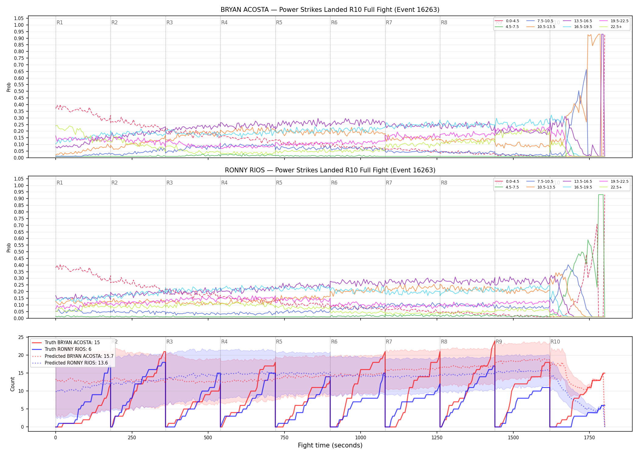Click the 1000 tick label on the x-axis

pyautogui.click(x=361, y=438)
